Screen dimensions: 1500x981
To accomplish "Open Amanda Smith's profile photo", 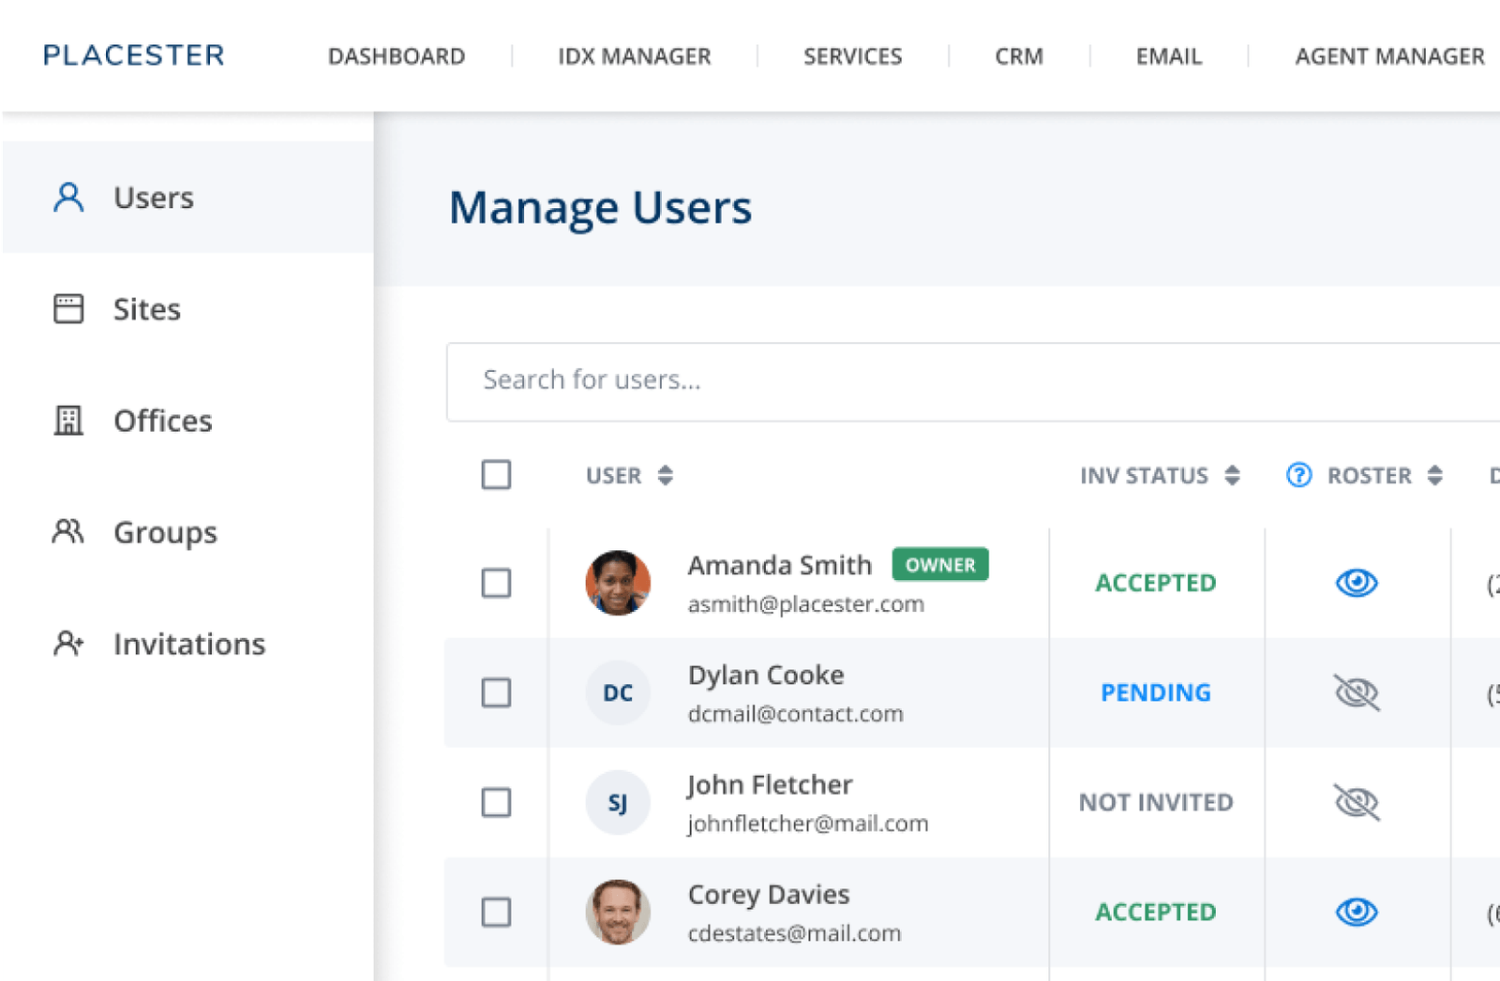I will 617,583.
